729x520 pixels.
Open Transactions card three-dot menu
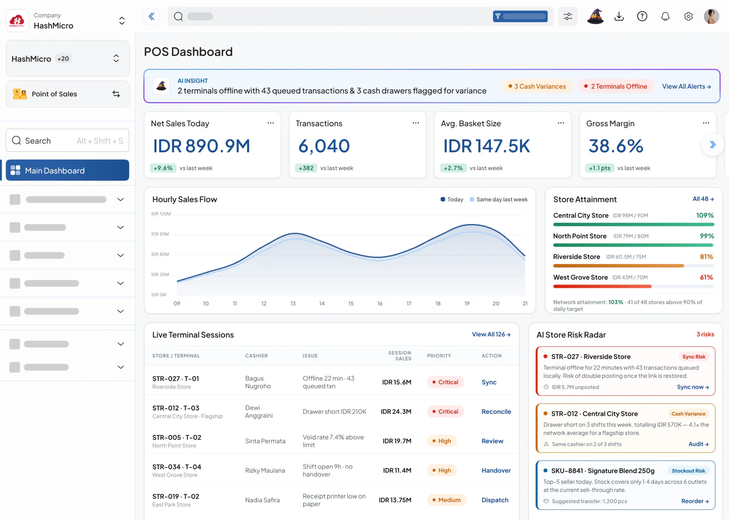click(416, 123)
